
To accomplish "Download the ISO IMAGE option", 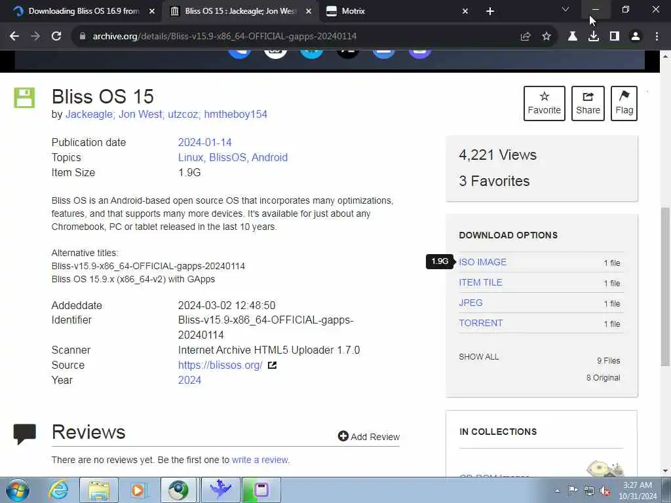I will coord(482,262).
